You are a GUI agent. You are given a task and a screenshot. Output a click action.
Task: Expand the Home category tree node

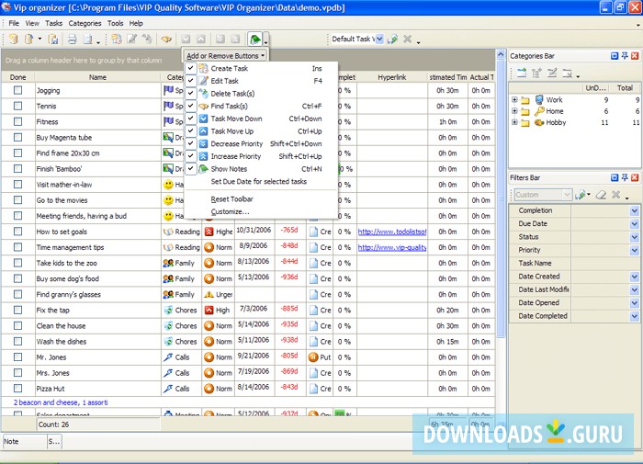514,111
